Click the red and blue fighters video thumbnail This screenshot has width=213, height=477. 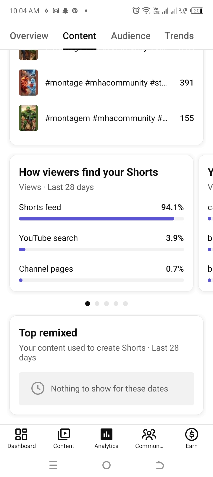tap(28, 83)
